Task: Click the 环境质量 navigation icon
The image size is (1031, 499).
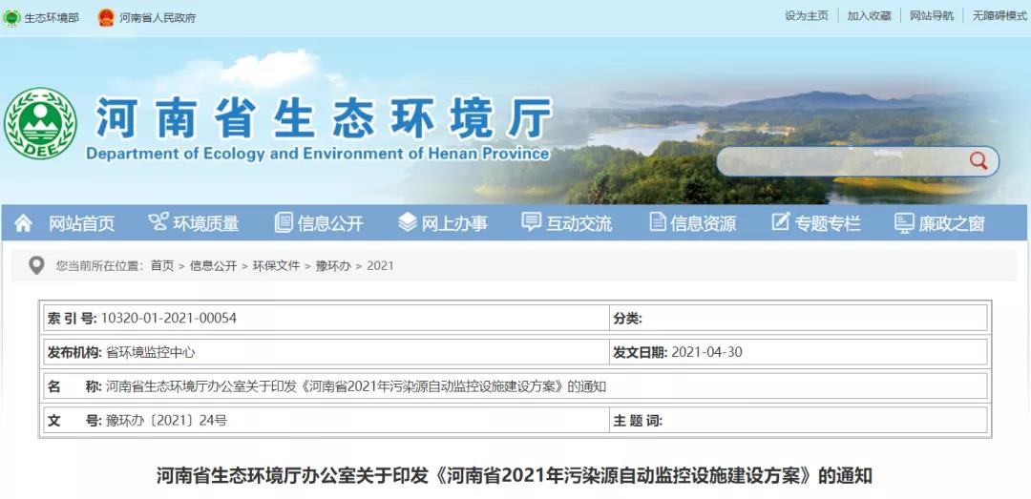Action: (158, 223)
